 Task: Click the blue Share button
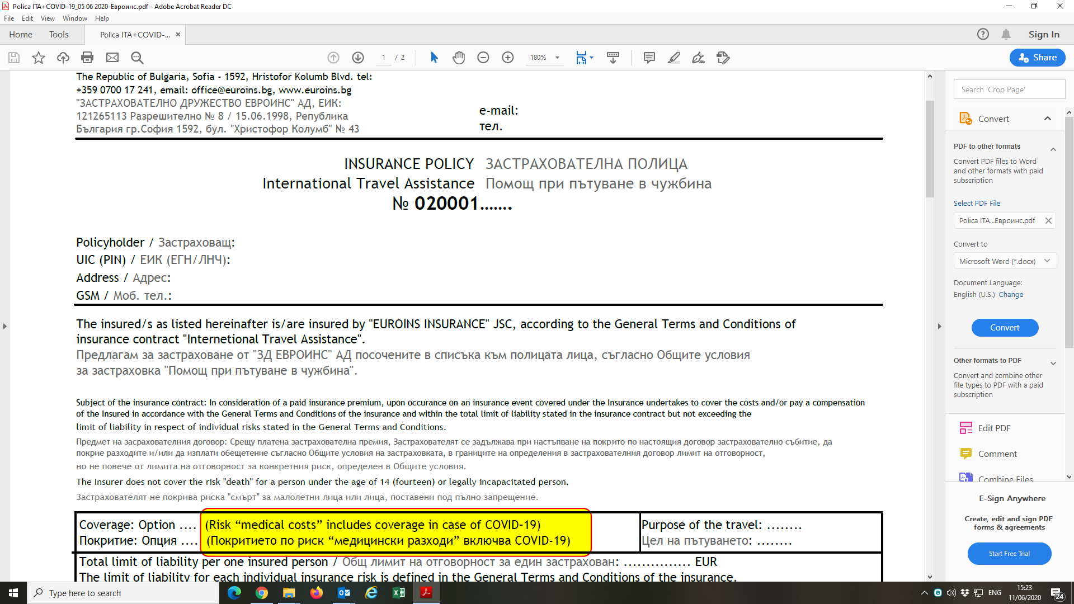[x=1037, y=58]
